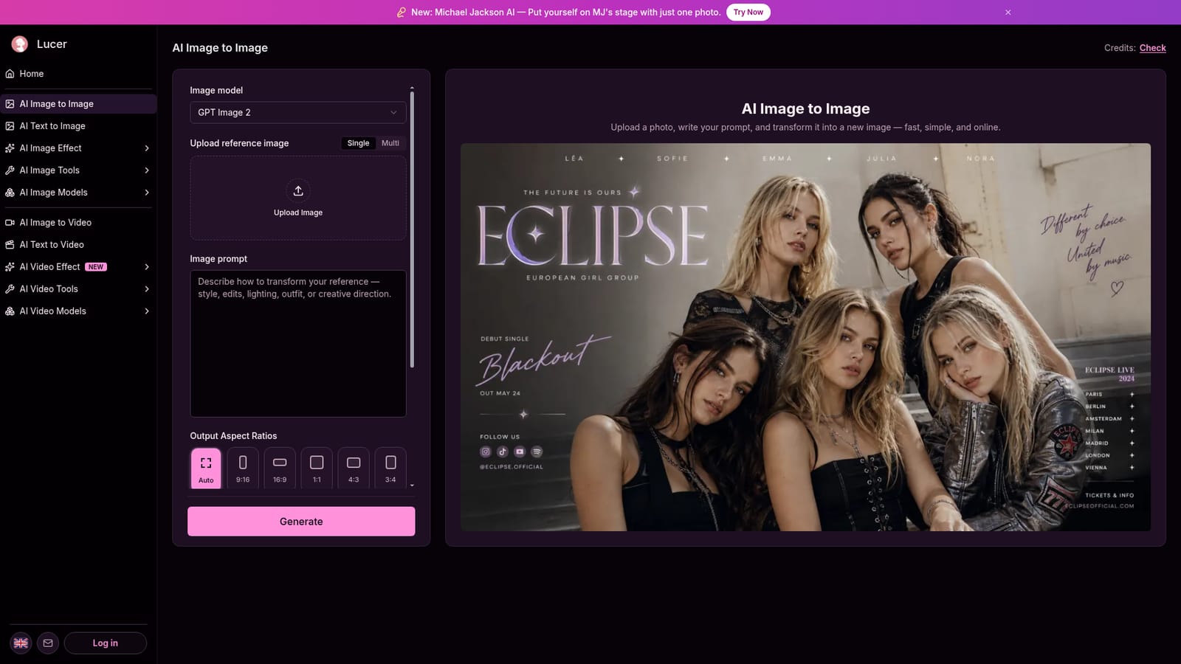1181x664 pixels.
Task: Click the Lucer logo avatar
Action: click(20, 44)
